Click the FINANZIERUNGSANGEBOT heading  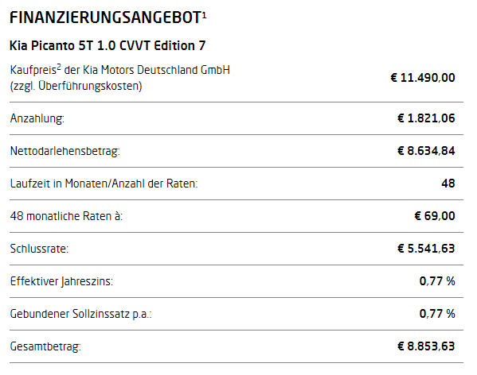pos(106,17)
